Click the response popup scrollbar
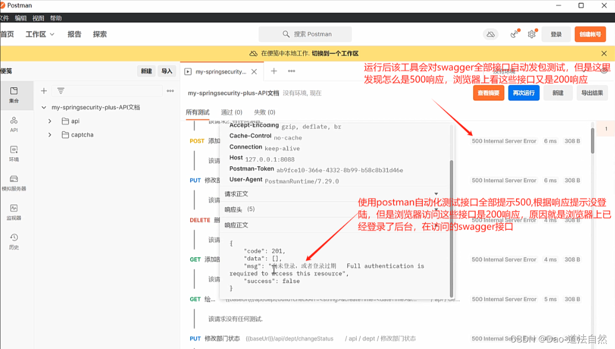 point(451,228)
